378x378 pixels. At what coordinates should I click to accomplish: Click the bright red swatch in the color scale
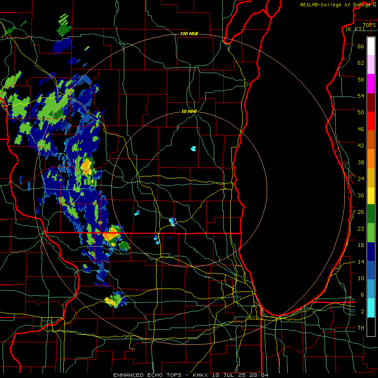(371, 121)
